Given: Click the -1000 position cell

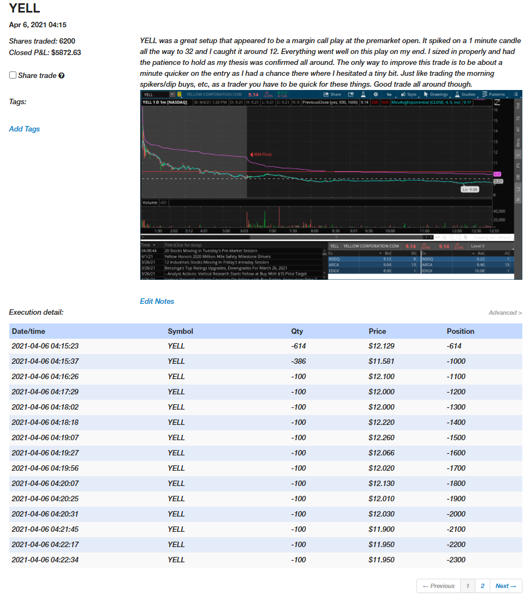Looking at the screenshot, I should [456, 361].
